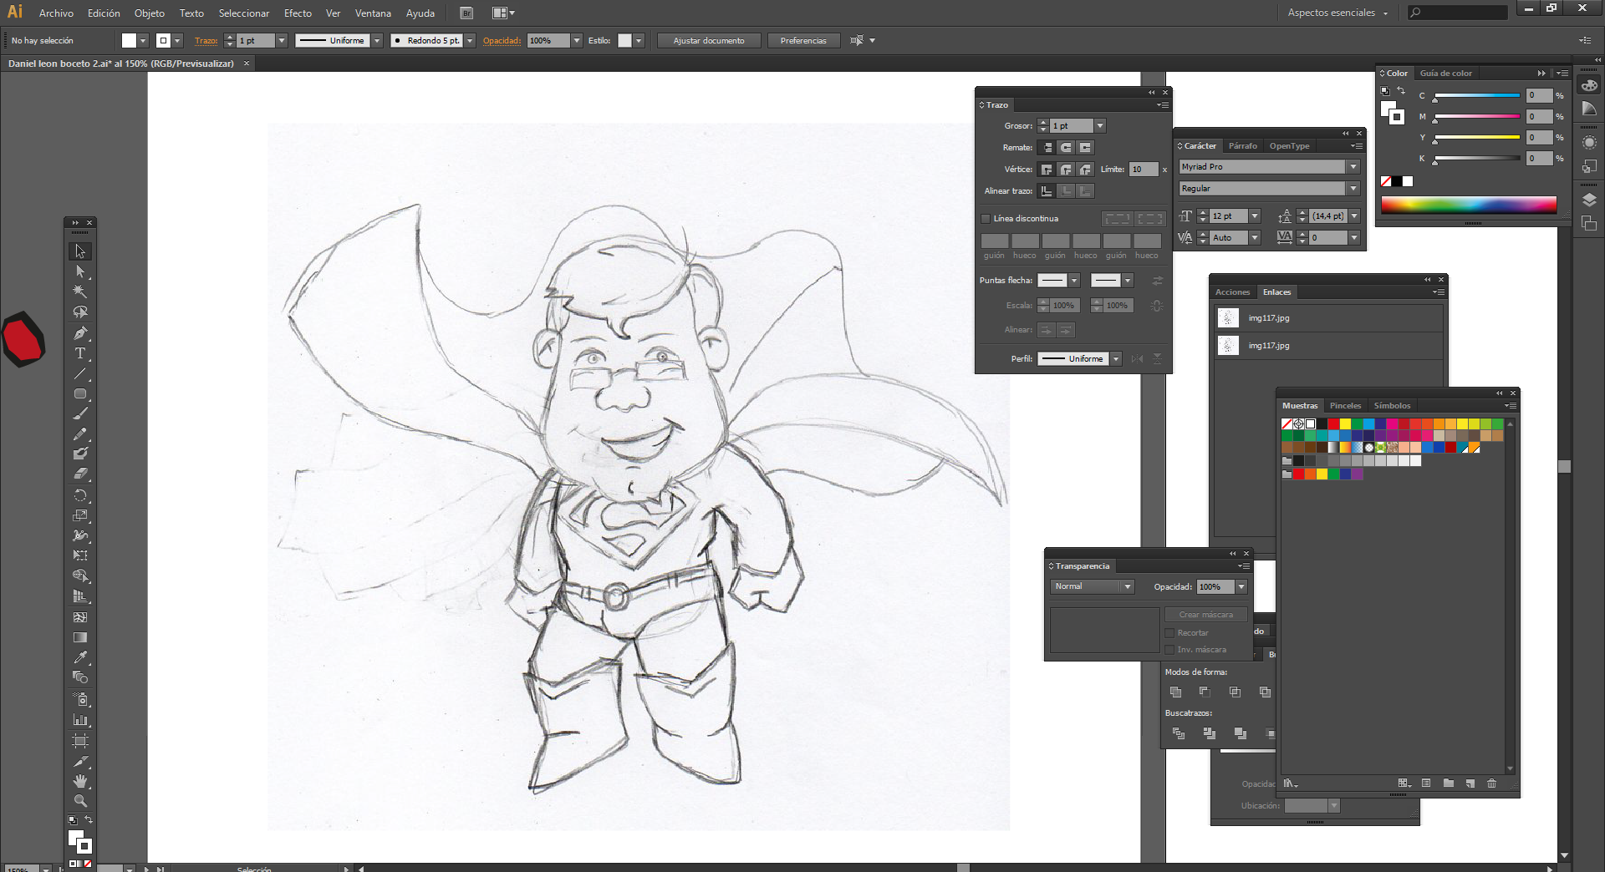1605x872 pixels.
Task: Open the 12 pt font size dropdown
Action: click(x=1255, y=216)
